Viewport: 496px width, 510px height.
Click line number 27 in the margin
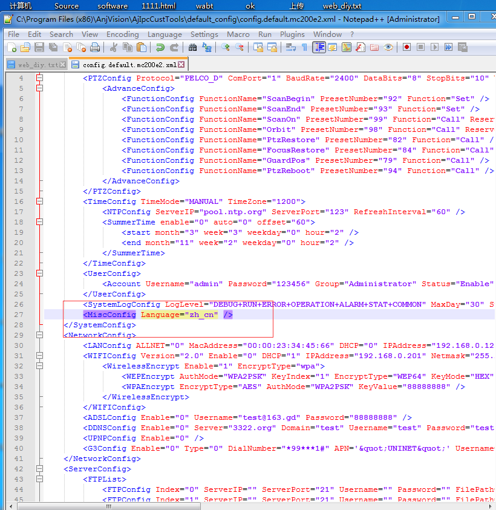18,315
